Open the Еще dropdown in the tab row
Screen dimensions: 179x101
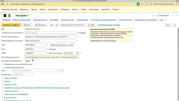tap(163, 20)
